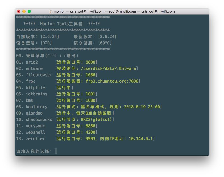224x177 pixels.
Task: Click verysync's port status '8886'
Action: point(90,126)
